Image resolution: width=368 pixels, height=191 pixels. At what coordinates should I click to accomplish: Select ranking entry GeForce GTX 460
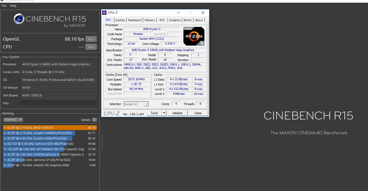click(x=50, y=144)
